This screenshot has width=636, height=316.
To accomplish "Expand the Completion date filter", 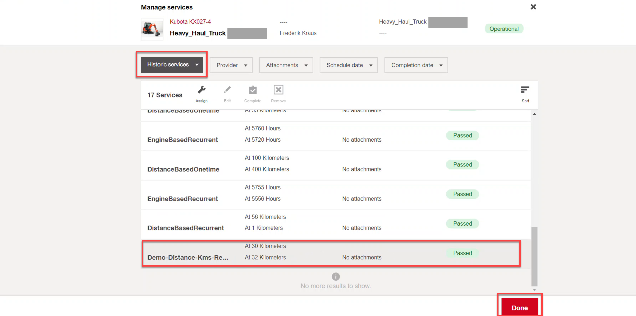I will [x=416, y=65].
